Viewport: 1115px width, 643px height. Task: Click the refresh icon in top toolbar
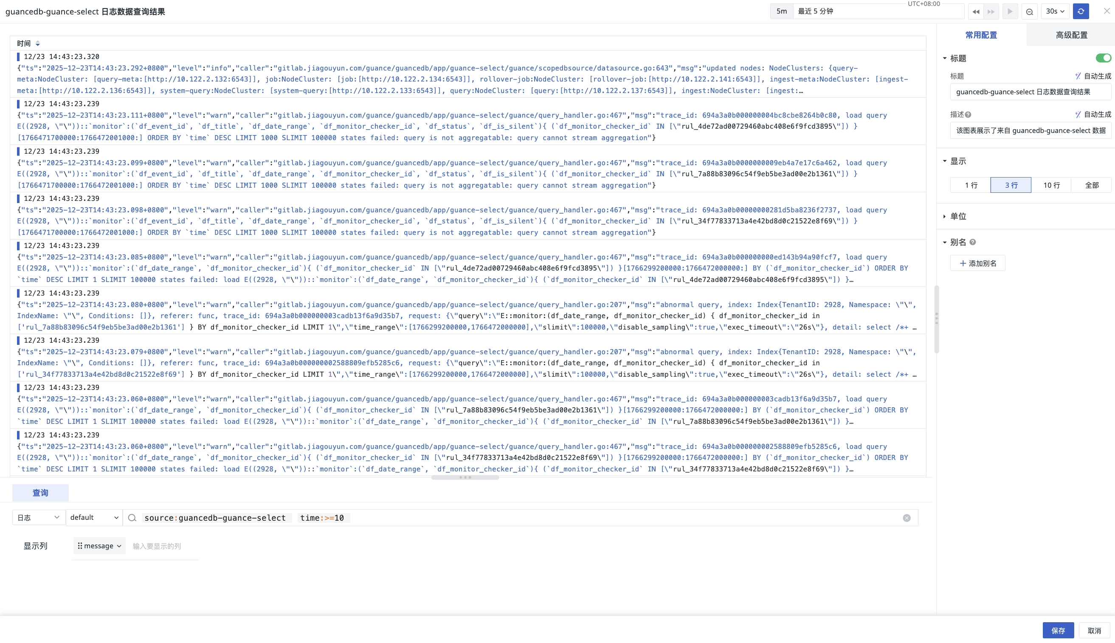coord(1081,11)
